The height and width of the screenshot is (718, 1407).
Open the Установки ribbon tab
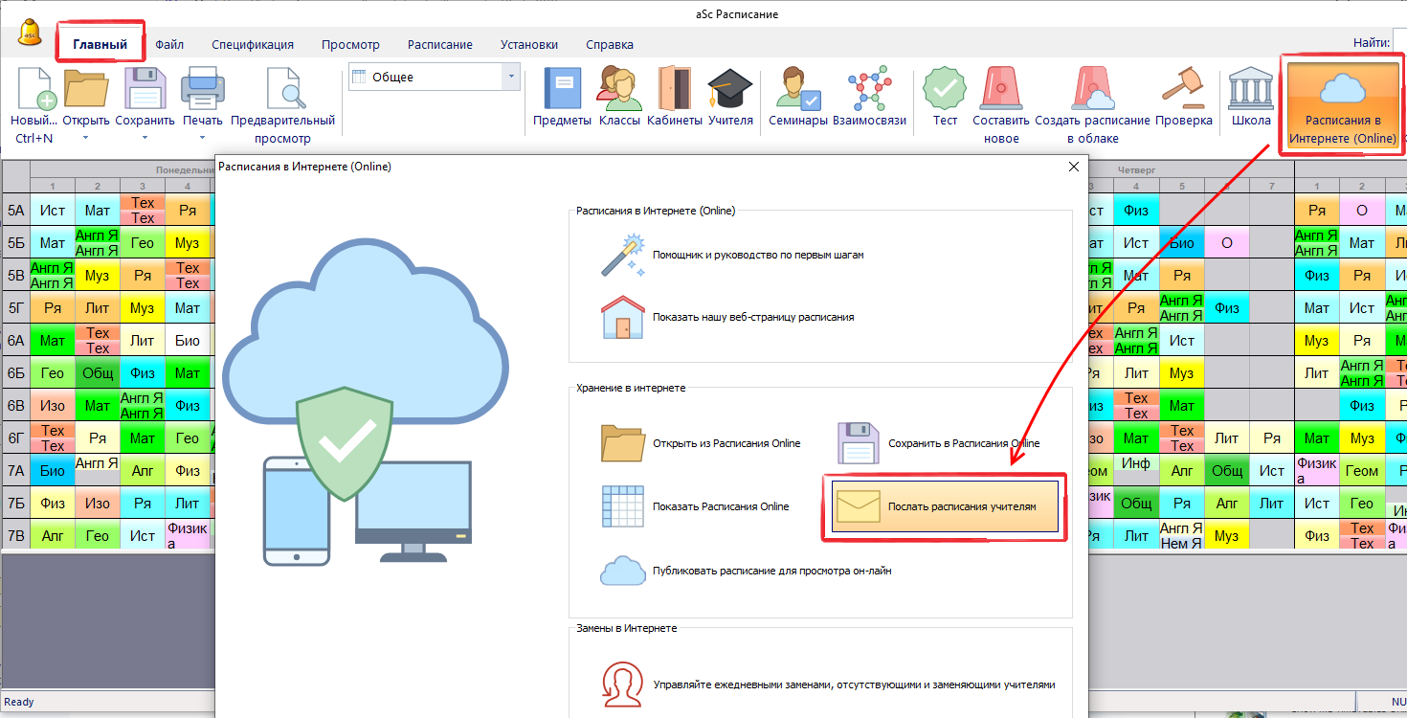pyautogui.click(x=528, y=44)
